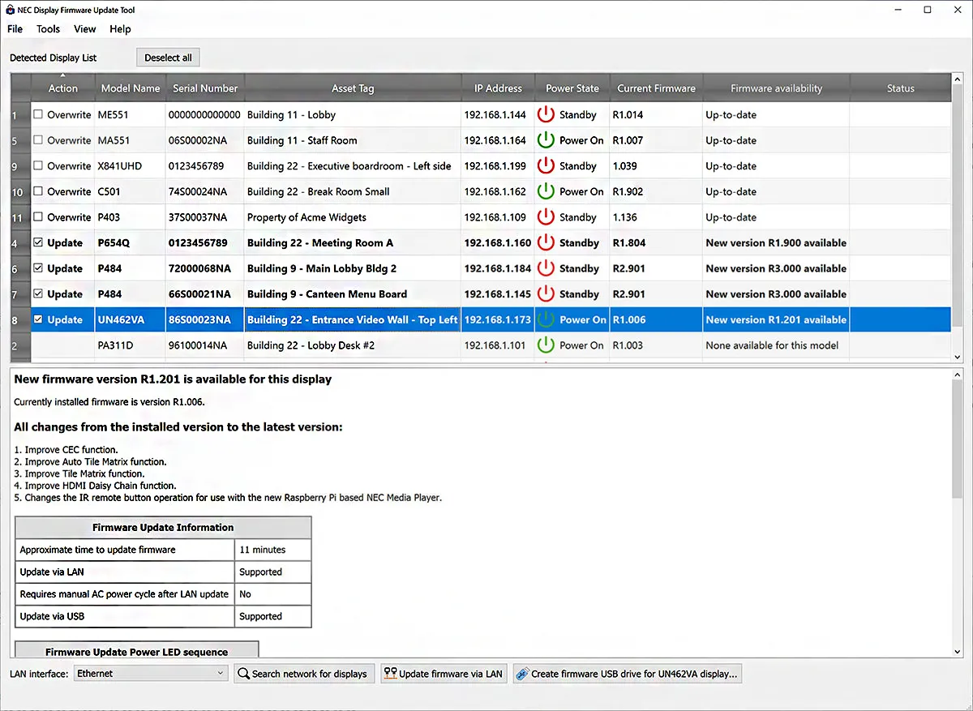Click the standby icon for serial 66S00021NA
The height and width of the screenshot is (711, 973).
[546, 294]
